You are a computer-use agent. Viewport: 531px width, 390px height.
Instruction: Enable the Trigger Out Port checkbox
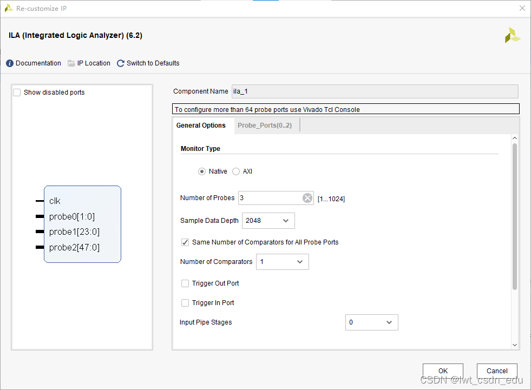coord(185,283)
